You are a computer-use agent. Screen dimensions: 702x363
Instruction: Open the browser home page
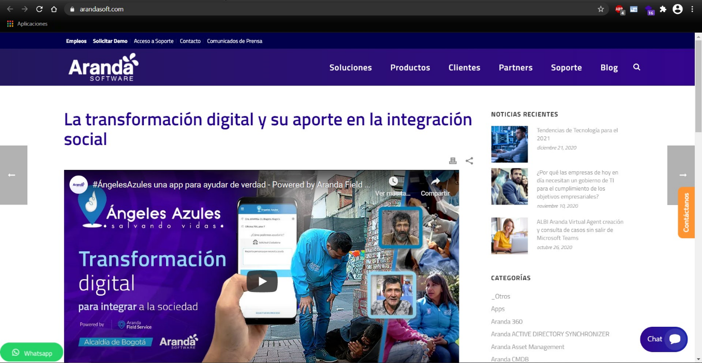coord(54,9)
